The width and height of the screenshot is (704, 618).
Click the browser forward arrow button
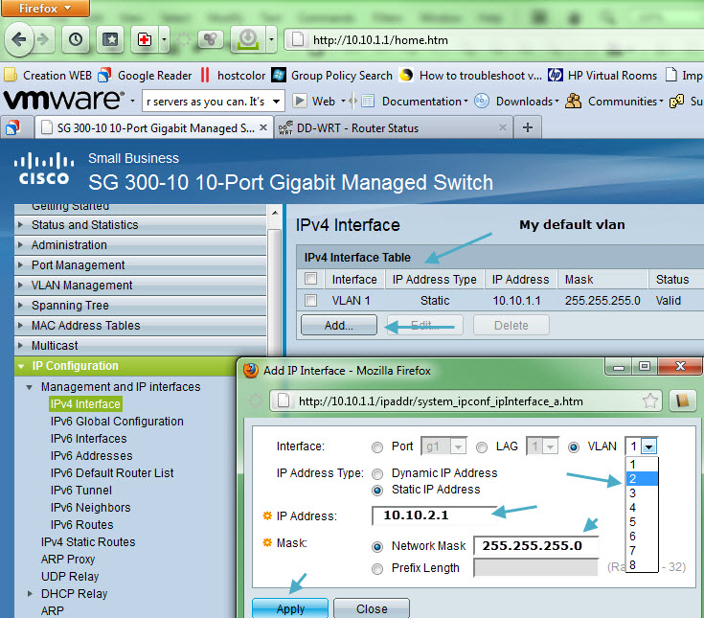(43, 39)
